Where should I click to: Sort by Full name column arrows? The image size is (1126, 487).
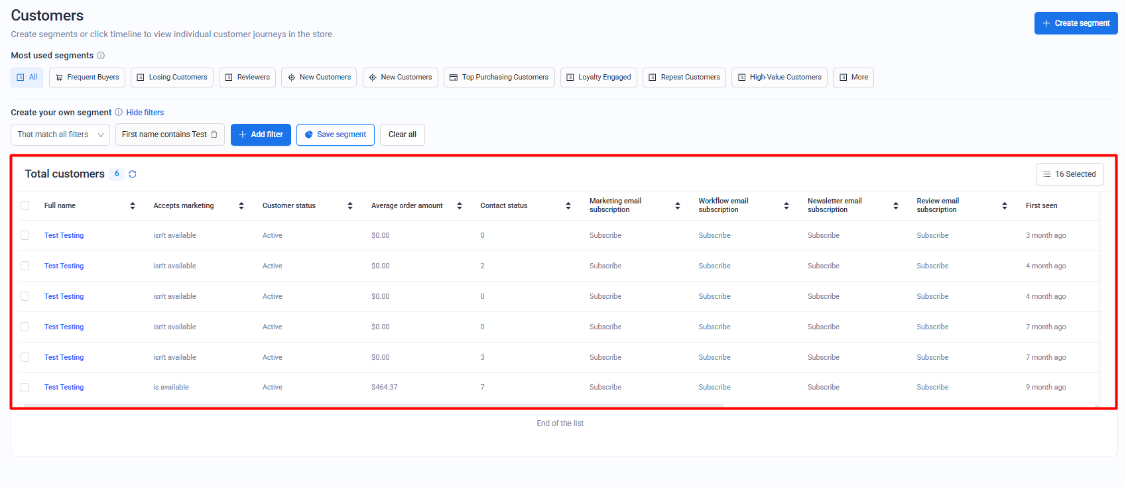pyautogui.click(x=133, y=206)
